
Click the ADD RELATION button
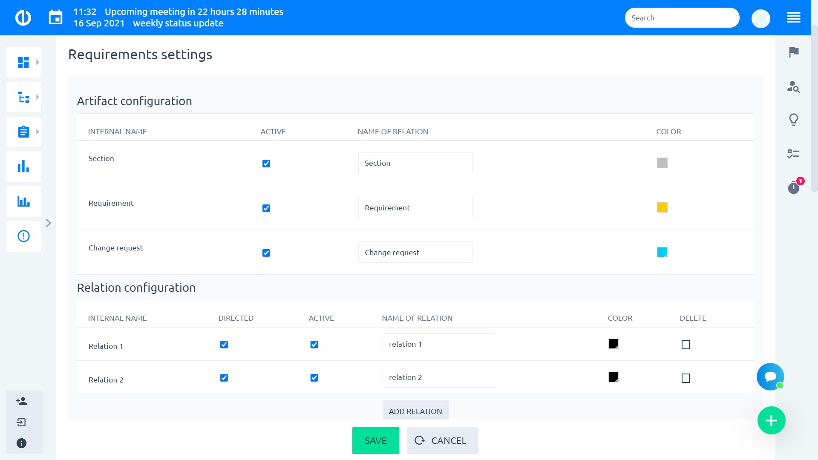[x=415, y=411]
